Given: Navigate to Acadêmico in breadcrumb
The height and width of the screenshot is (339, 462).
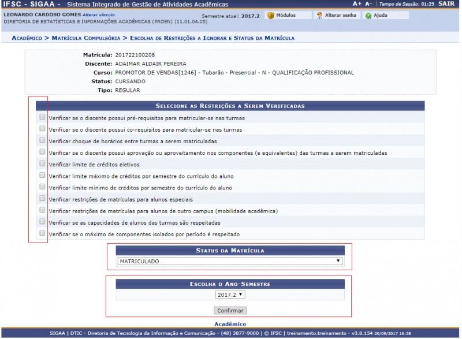Looking at the screenshot, I should coord(27,38).
